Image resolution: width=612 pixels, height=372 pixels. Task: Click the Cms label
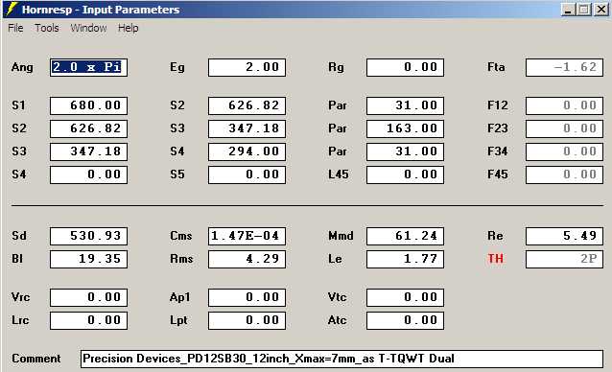(x=181, y=236)
